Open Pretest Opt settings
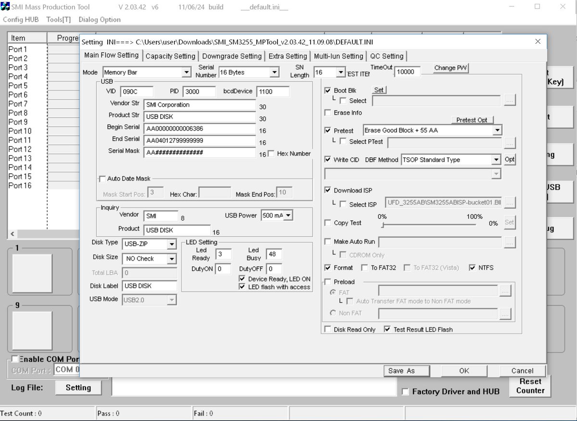The width and height of the screenshot is (577, 421). (x=472, y=120)
